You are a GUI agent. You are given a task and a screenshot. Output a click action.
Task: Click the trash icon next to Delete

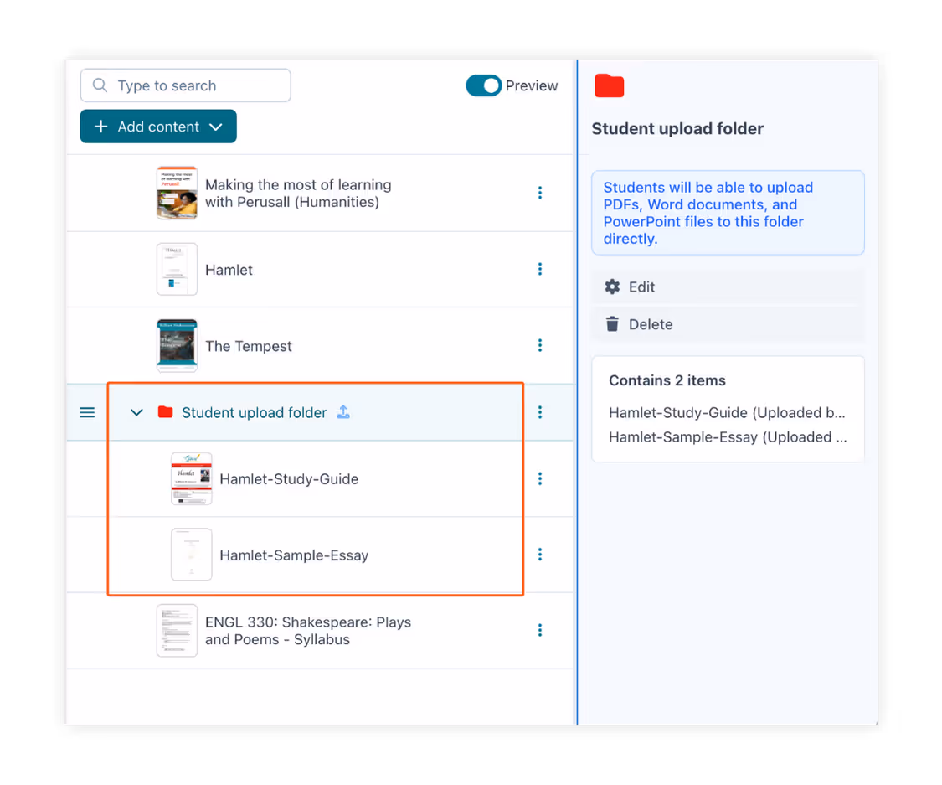point(612,324)
